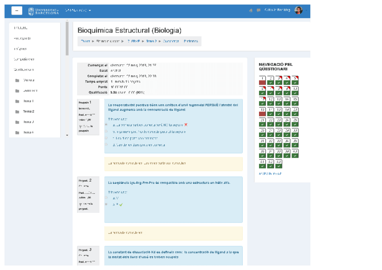Go to question 41 in quiz navigation

coord(262,164)
